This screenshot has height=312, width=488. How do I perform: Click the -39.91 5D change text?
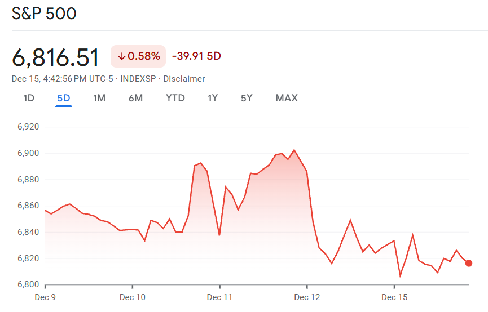point(196,56)
